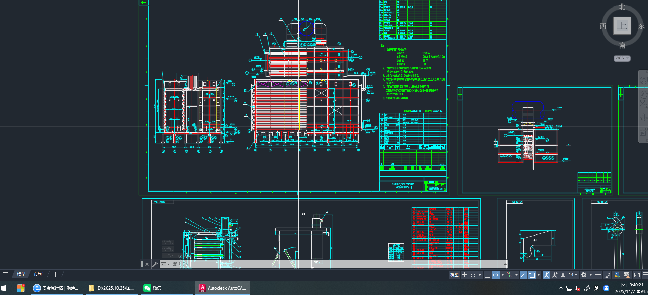The height and width of the screenshot is (295, 648).
Task: Click colorful app icon beside Start
Action: tap(21, 288)
